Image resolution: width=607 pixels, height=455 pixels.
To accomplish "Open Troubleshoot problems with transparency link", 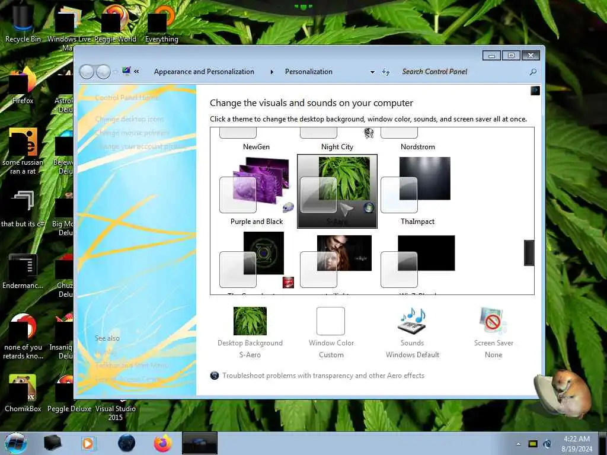I will pyautogui.click(x=323, y=375).
